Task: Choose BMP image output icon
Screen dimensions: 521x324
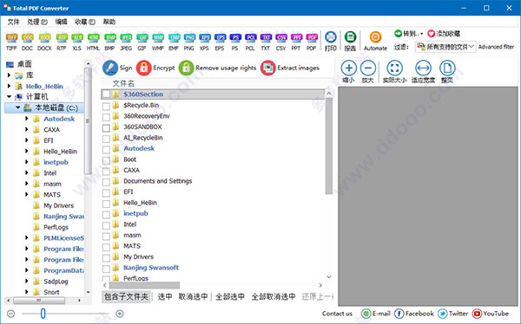Action: click(x=109, y=42)
